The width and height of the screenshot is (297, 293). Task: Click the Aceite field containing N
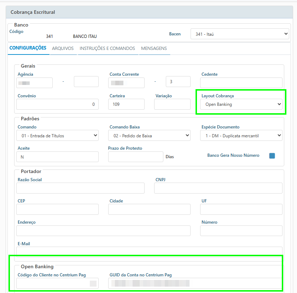pos(57,157)
